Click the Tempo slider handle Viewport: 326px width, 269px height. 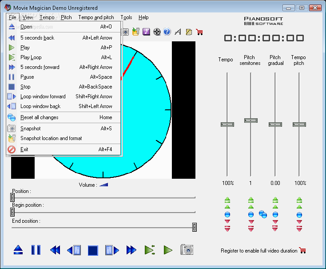[x=227, y=124]
